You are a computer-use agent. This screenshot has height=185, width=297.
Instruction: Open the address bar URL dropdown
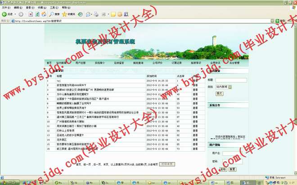click(271, 21)
